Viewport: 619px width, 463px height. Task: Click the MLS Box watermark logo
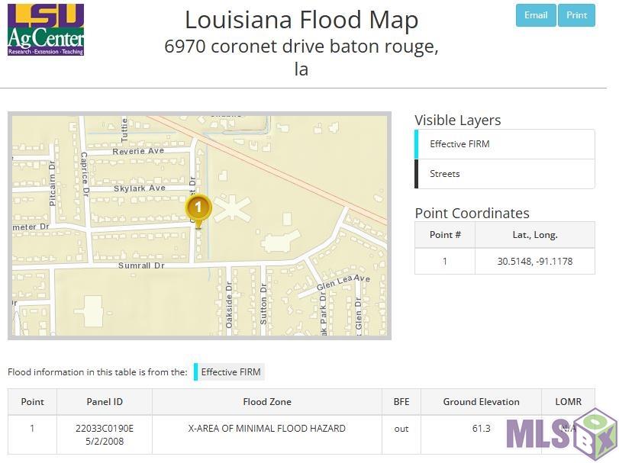pos(560,432)
